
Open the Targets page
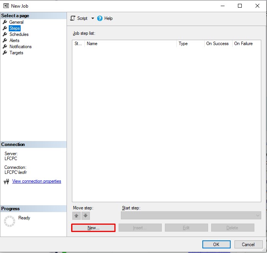pyautogui.click(x=16, y=53)
